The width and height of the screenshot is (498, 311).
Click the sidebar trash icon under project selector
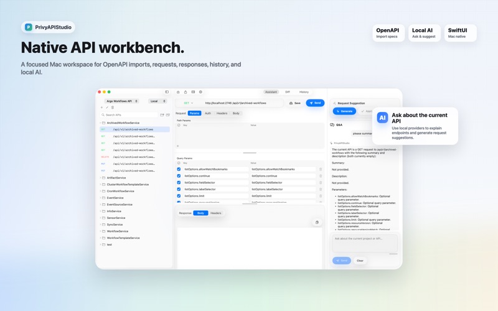click(113, 108)
